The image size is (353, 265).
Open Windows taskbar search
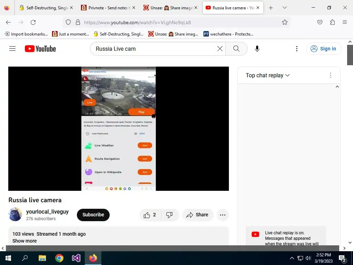25,258
